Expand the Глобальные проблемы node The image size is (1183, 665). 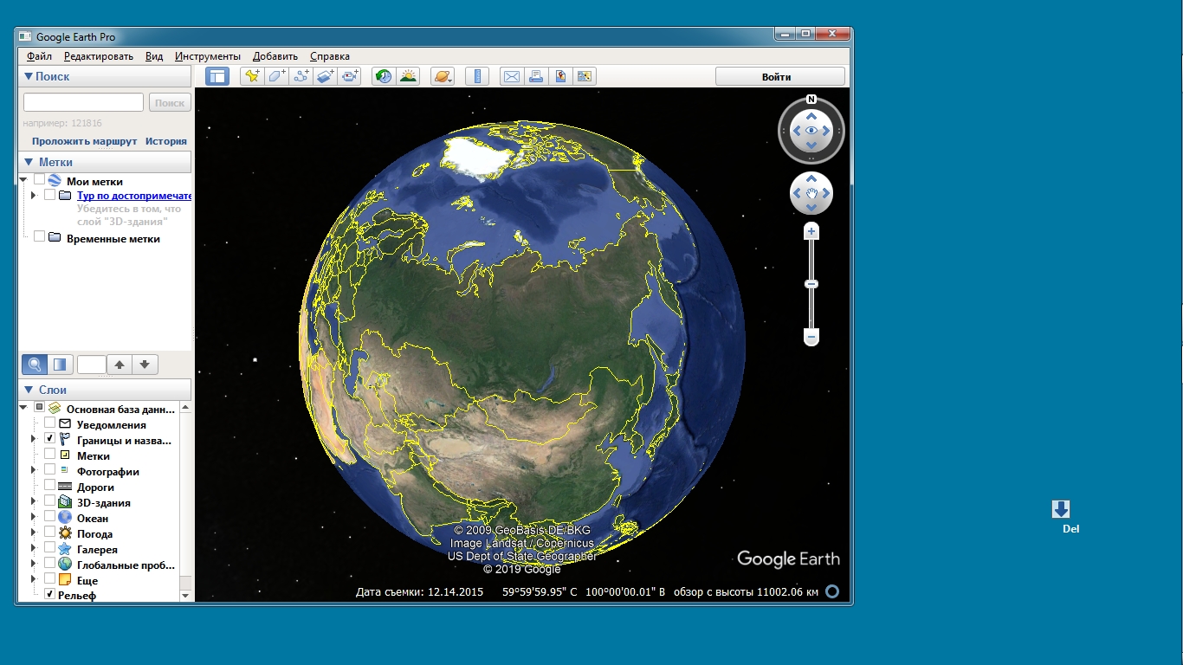(x=33, y=565)
